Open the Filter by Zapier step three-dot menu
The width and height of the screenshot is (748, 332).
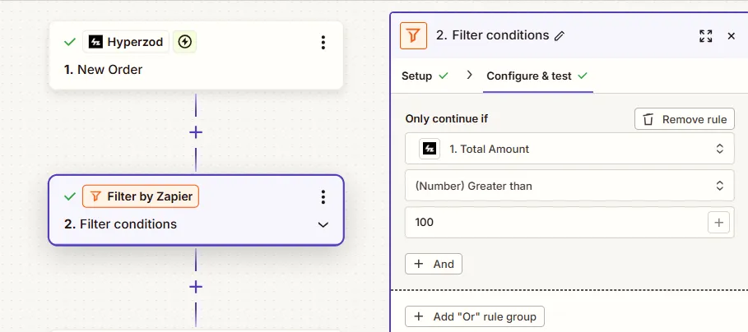click(323, 196)
